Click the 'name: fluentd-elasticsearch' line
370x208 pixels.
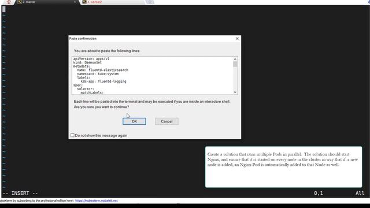pyautogui.click(x=103, y=70)
